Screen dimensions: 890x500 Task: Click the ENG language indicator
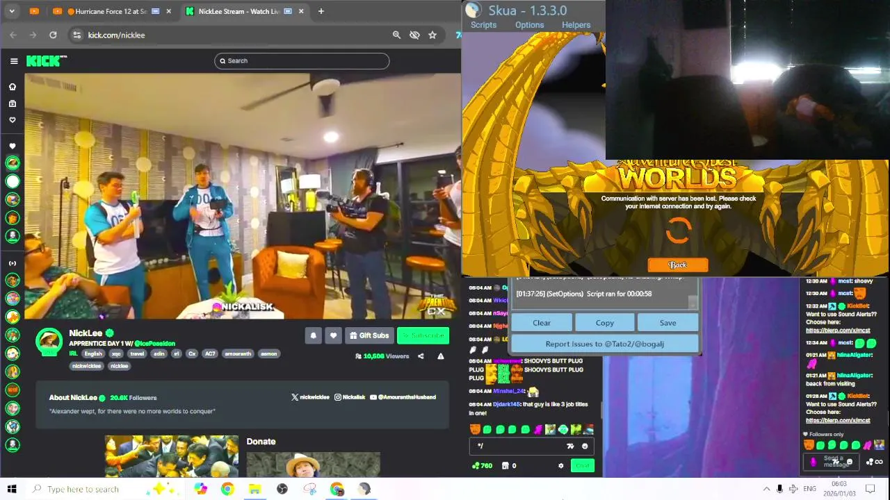tap(809, 489)
